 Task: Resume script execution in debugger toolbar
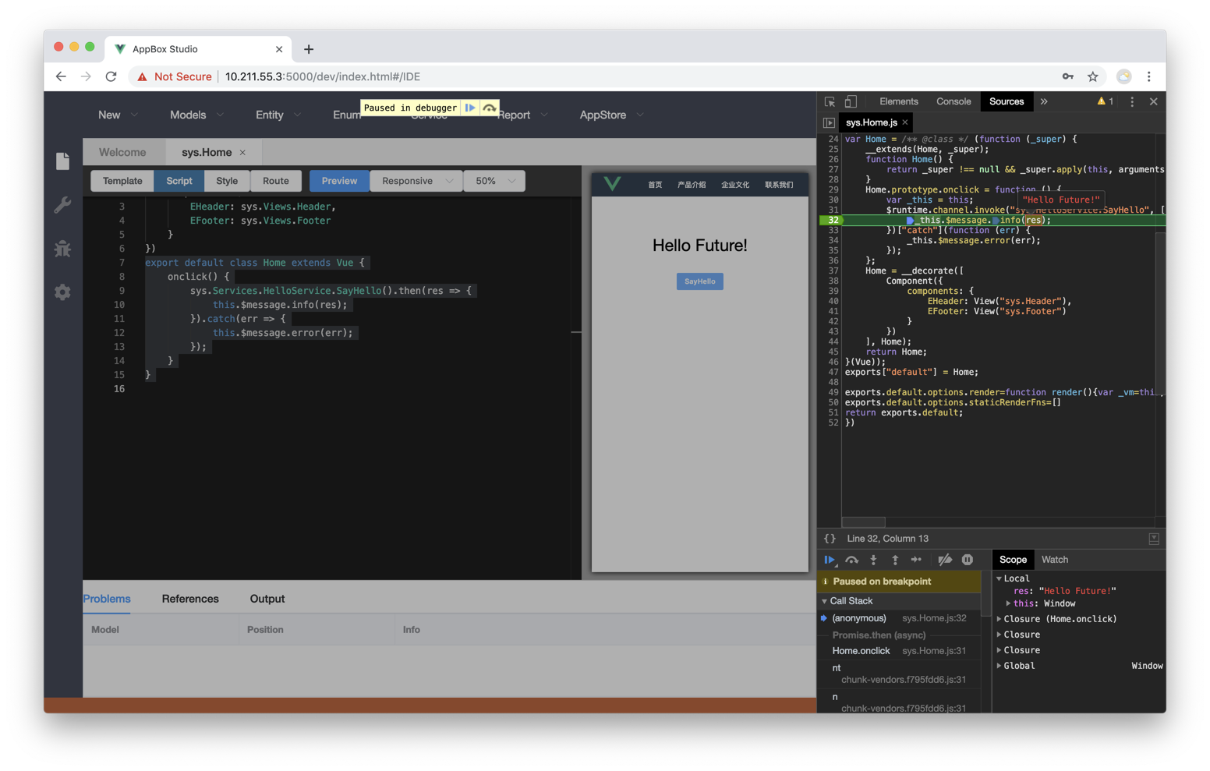tap(830, 560)
